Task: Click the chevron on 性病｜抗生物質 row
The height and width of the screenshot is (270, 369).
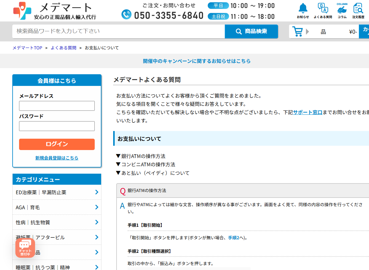Action: point(97,222)
